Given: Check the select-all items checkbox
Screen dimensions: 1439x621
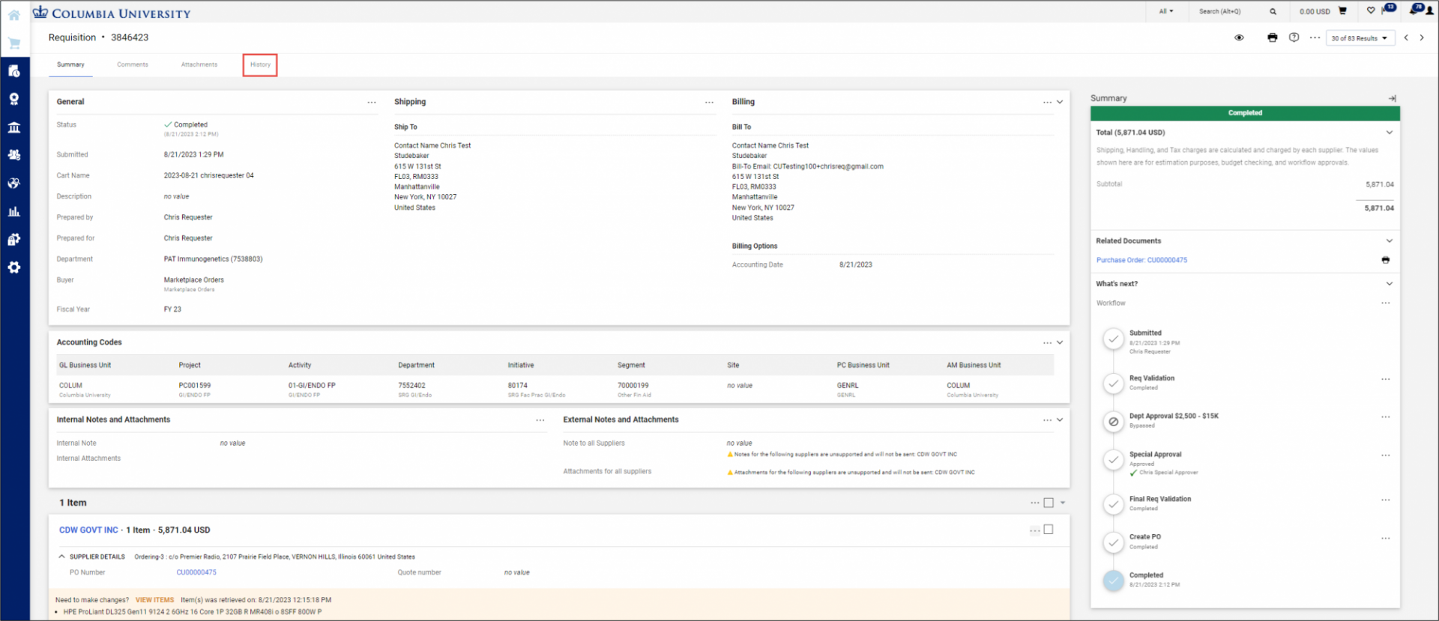Looking at the screenshot, I should tap(1049, 503).
